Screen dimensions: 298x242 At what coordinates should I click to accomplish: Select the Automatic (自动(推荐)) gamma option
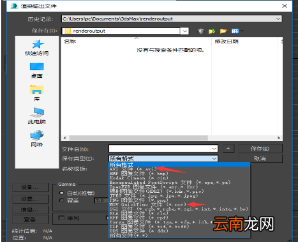61,193
